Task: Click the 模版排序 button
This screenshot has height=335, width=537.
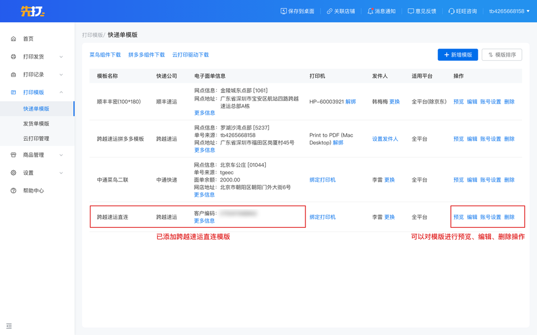Action: (x=502, y=55)
